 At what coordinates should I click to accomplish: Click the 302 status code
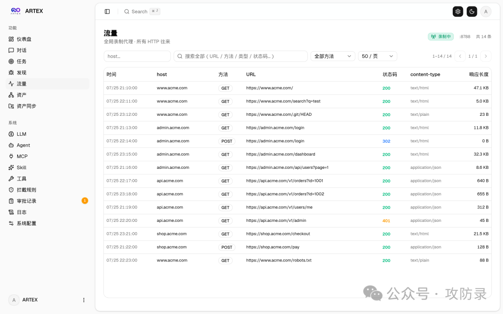(x=386, y=141)
